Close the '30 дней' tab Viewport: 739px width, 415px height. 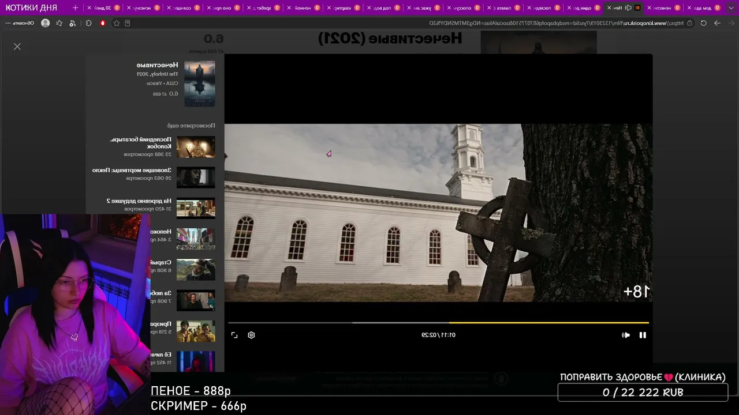click(89, 8)
